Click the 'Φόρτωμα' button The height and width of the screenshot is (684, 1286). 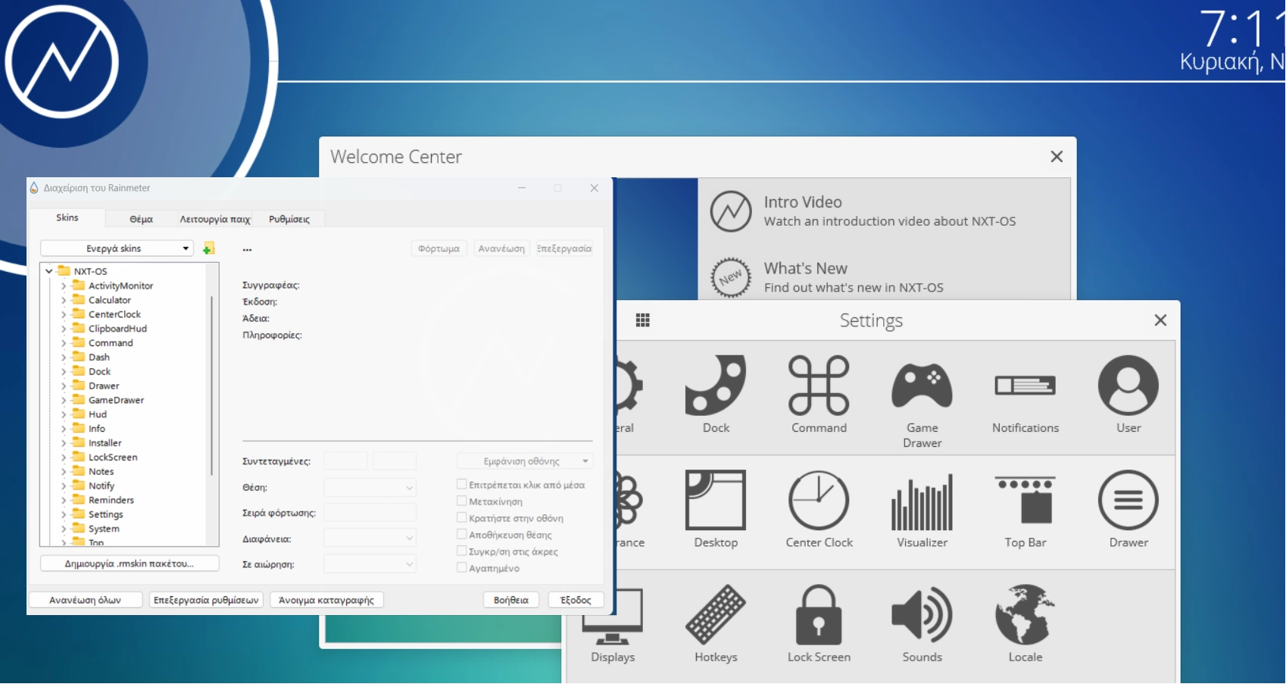coord(439,248)
